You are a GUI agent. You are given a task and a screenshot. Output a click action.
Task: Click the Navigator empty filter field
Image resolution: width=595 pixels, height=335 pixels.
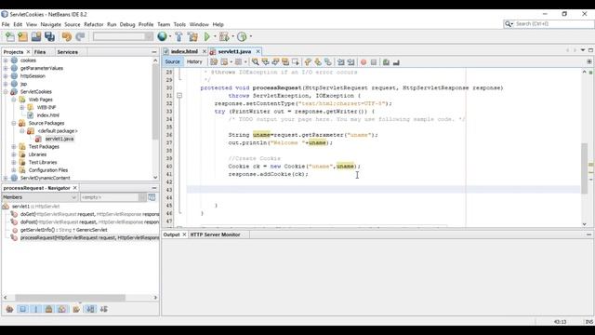(110, 197)
